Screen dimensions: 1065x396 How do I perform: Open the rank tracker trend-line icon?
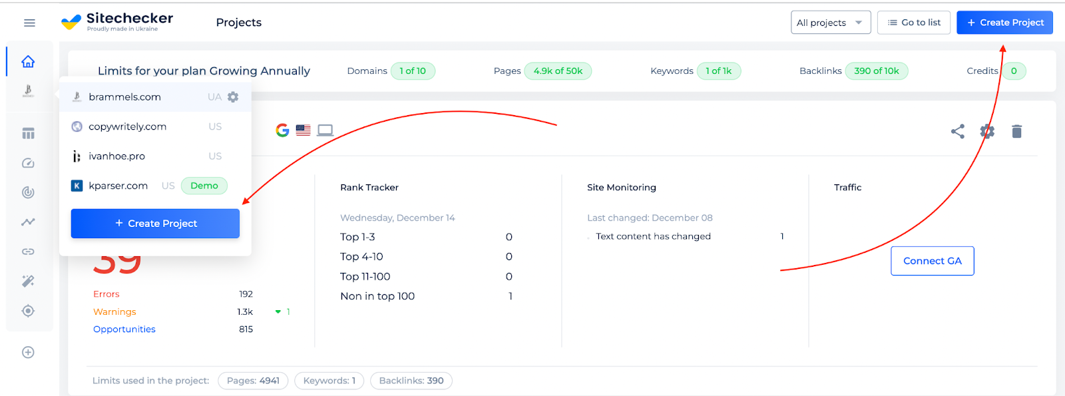click(x=28, y=222)
